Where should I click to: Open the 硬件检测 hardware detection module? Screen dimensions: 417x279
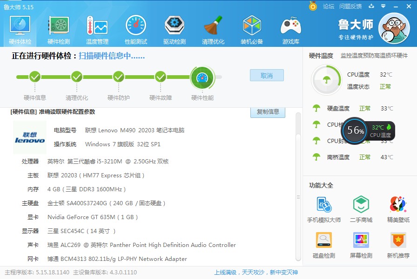(x=59, y=29)
